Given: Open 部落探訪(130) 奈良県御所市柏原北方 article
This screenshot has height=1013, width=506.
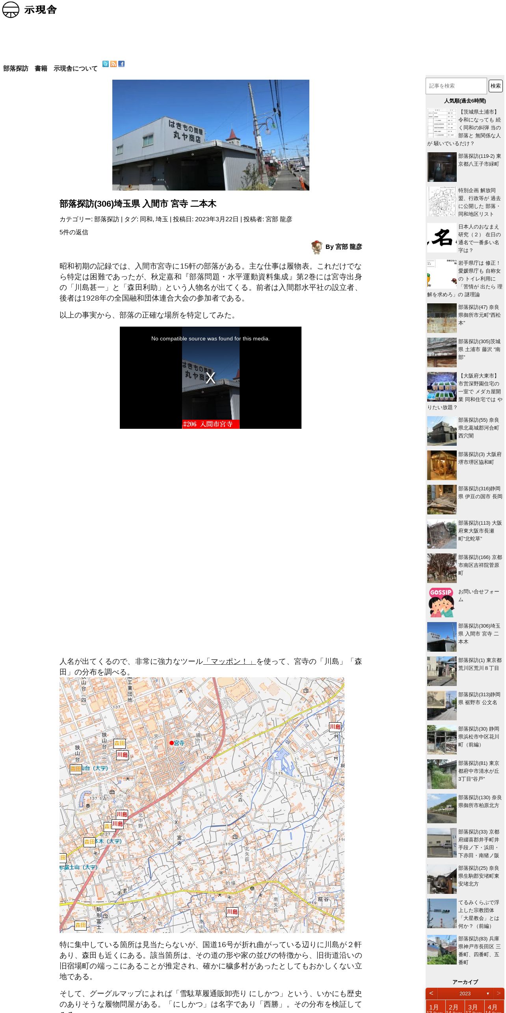Looking at the screenshot, I should [465, 808].
